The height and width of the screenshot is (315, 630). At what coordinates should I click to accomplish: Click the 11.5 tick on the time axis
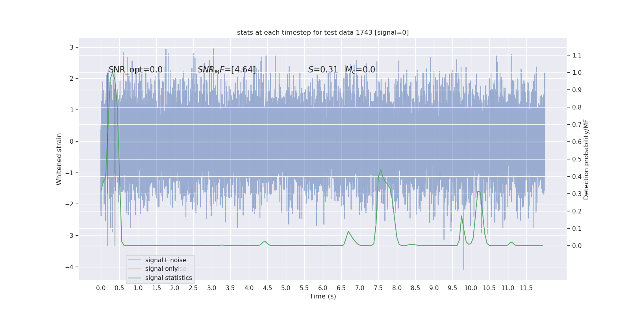526,288
